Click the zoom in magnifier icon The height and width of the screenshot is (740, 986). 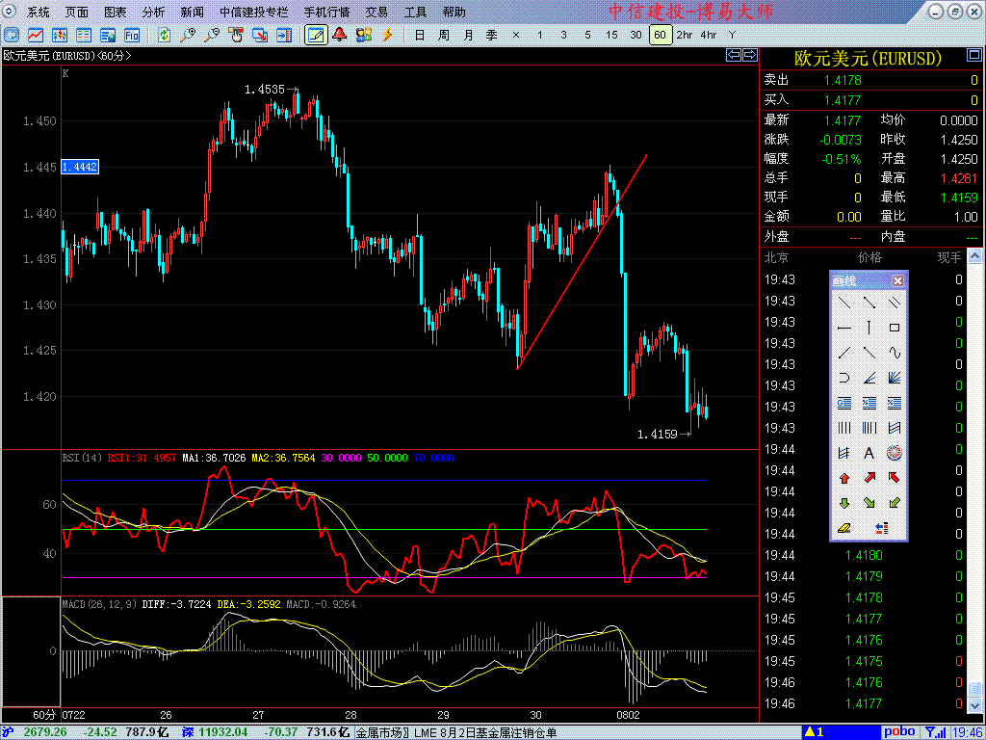click(x=188, y=35)
